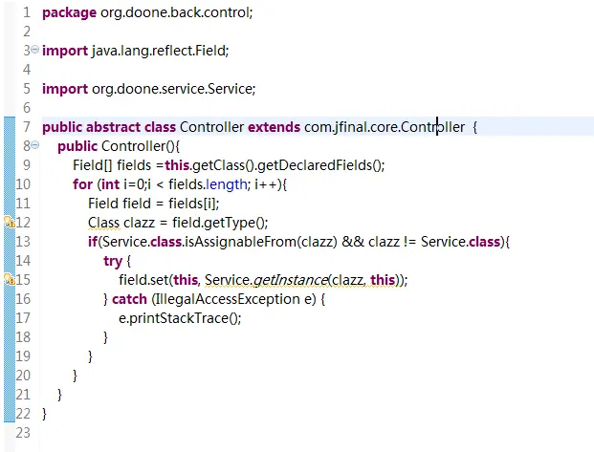
Task: Click 'org.doone.back.control;' package name
Action: coord(177,12)
